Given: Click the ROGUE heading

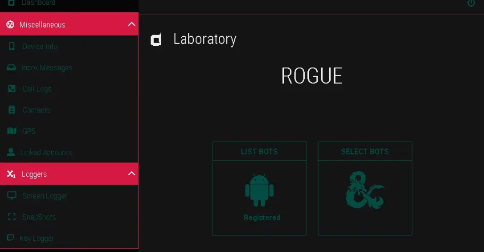Looking at the screenshot, I should coord(312,76).
